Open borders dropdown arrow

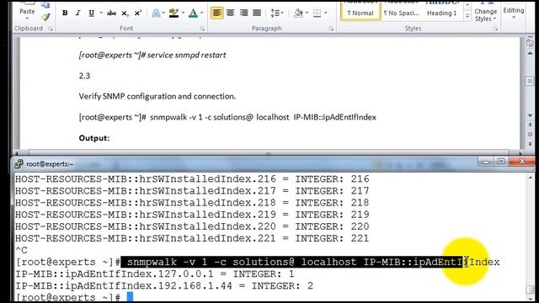click(x=326, y=13)
